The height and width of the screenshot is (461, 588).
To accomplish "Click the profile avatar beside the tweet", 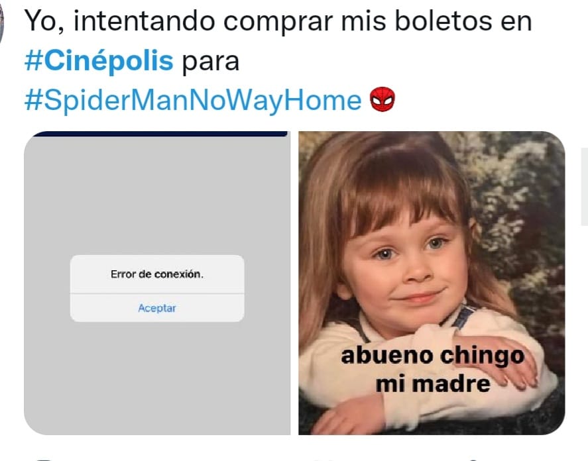I will tap(1, 23).
